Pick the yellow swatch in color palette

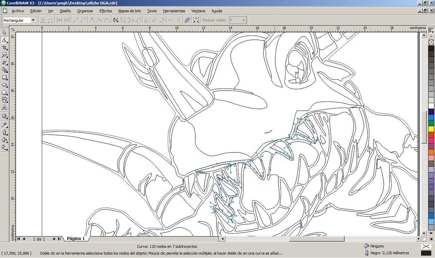(x=431, y=129)
